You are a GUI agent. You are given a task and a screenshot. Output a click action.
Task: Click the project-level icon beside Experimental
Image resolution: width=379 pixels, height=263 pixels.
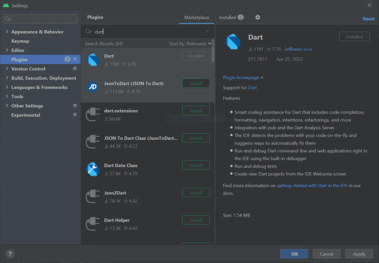point(75,115)
